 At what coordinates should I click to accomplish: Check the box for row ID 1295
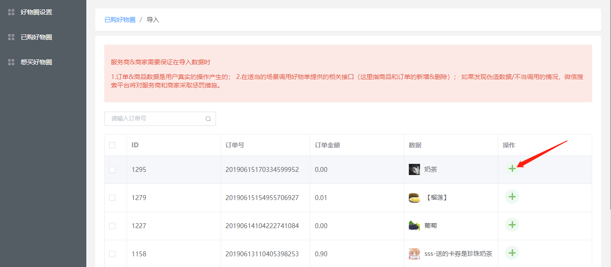(x=112, y=170)
